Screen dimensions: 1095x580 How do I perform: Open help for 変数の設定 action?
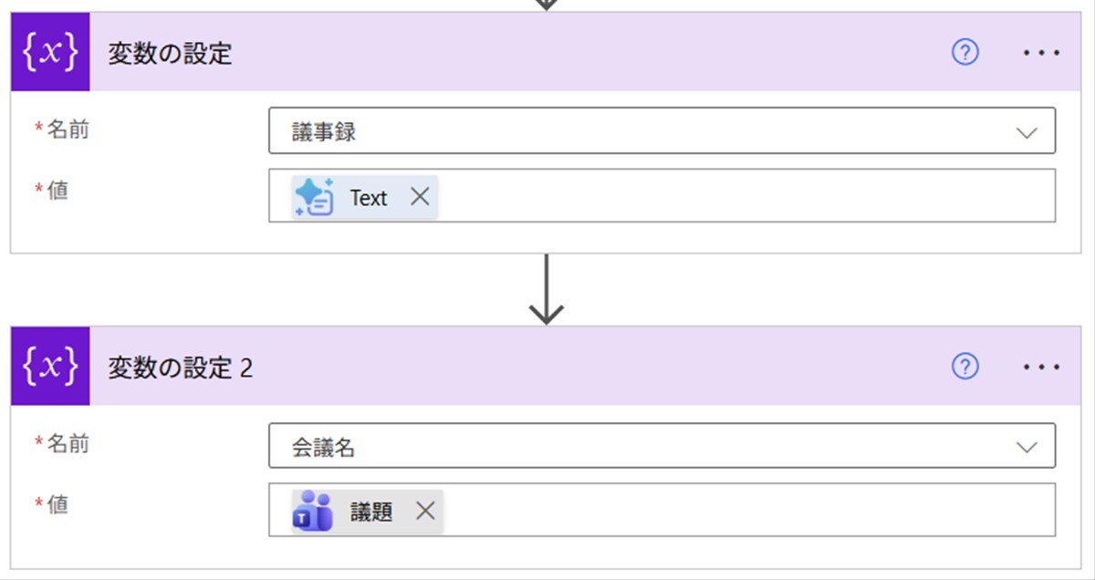(x=965, y=53)
